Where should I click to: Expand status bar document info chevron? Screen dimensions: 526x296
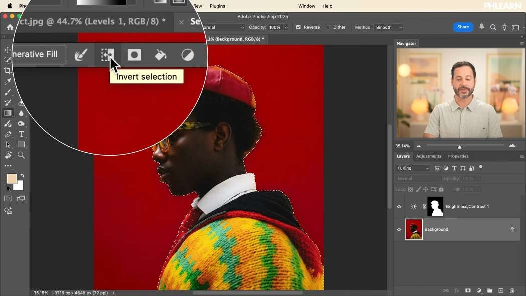coord(113,293)
